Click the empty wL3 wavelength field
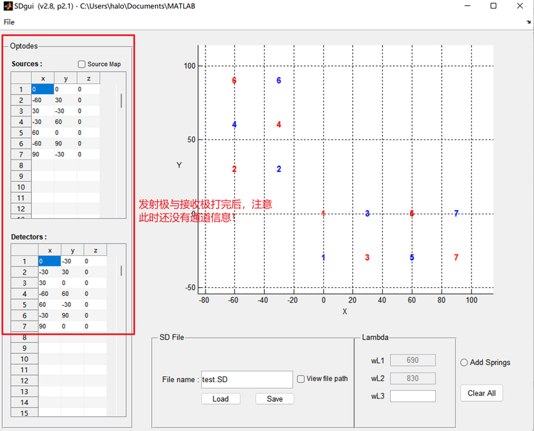Screen dimensions: 534x431 tap(413, 396)
